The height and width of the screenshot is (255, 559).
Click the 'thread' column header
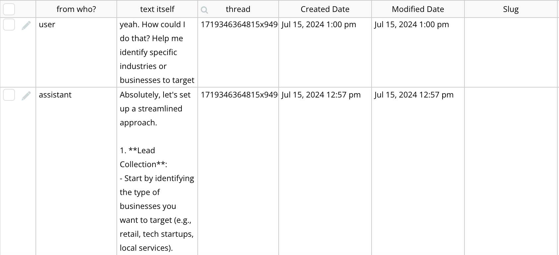coord(238,9)
